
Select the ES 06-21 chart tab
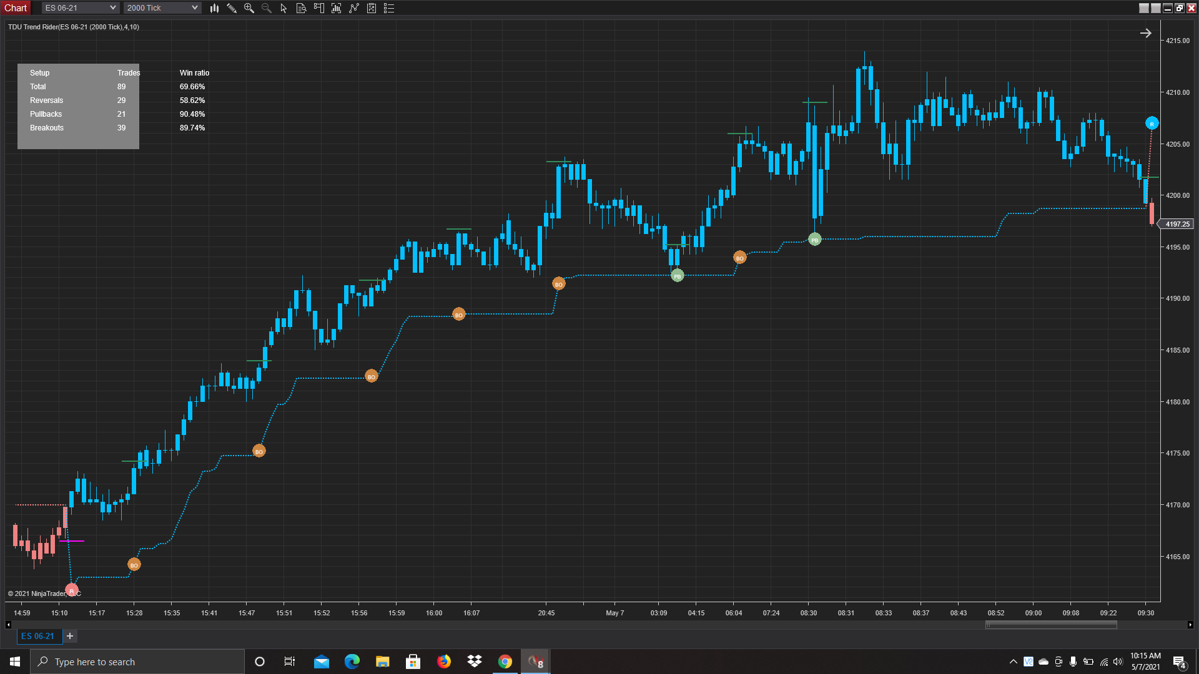tap(38, 636)
